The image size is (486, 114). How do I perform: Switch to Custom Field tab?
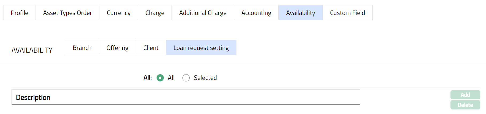pos(347,13)
